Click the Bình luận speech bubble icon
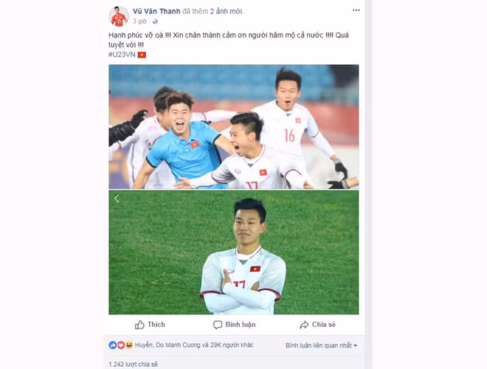 coord(218,325)
